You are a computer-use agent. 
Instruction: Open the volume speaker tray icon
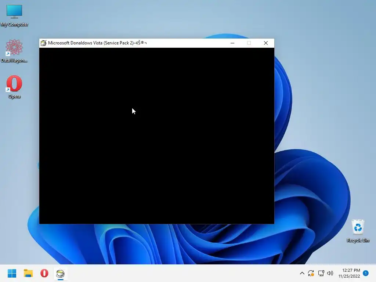(x=330, y=273)
